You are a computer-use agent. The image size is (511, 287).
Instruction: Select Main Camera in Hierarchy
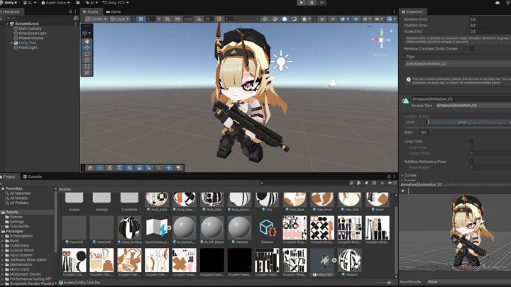point(30,28)
